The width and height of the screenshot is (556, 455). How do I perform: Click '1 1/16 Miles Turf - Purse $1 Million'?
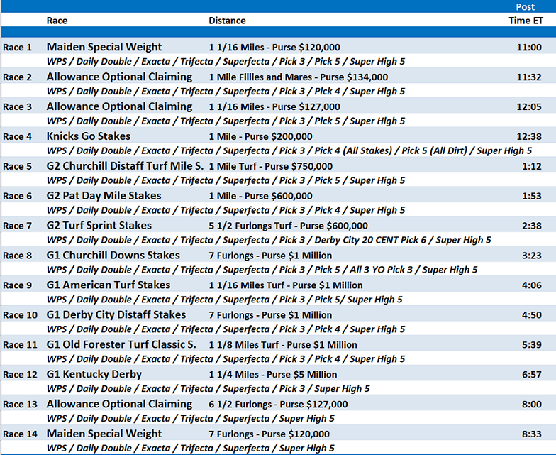click(x=285, y=285)
